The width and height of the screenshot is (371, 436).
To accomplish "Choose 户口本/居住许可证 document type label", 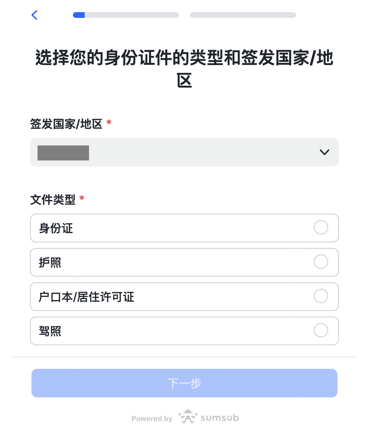I will click(x=86, y=297).
